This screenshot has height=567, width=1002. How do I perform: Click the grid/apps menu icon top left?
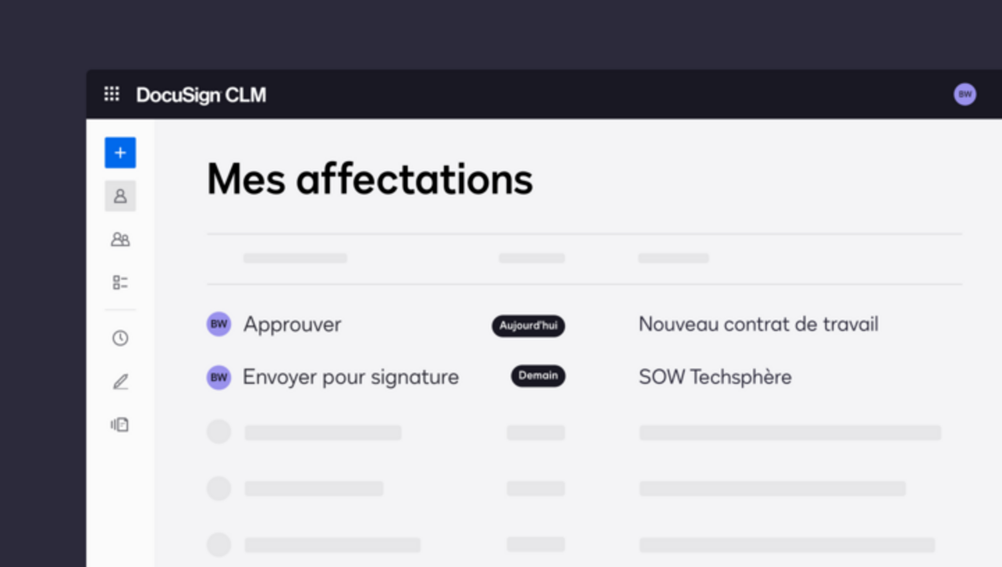[112, 94]
